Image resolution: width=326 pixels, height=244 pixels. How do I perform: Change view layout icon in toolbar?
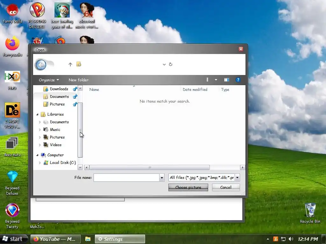[207, 80]
